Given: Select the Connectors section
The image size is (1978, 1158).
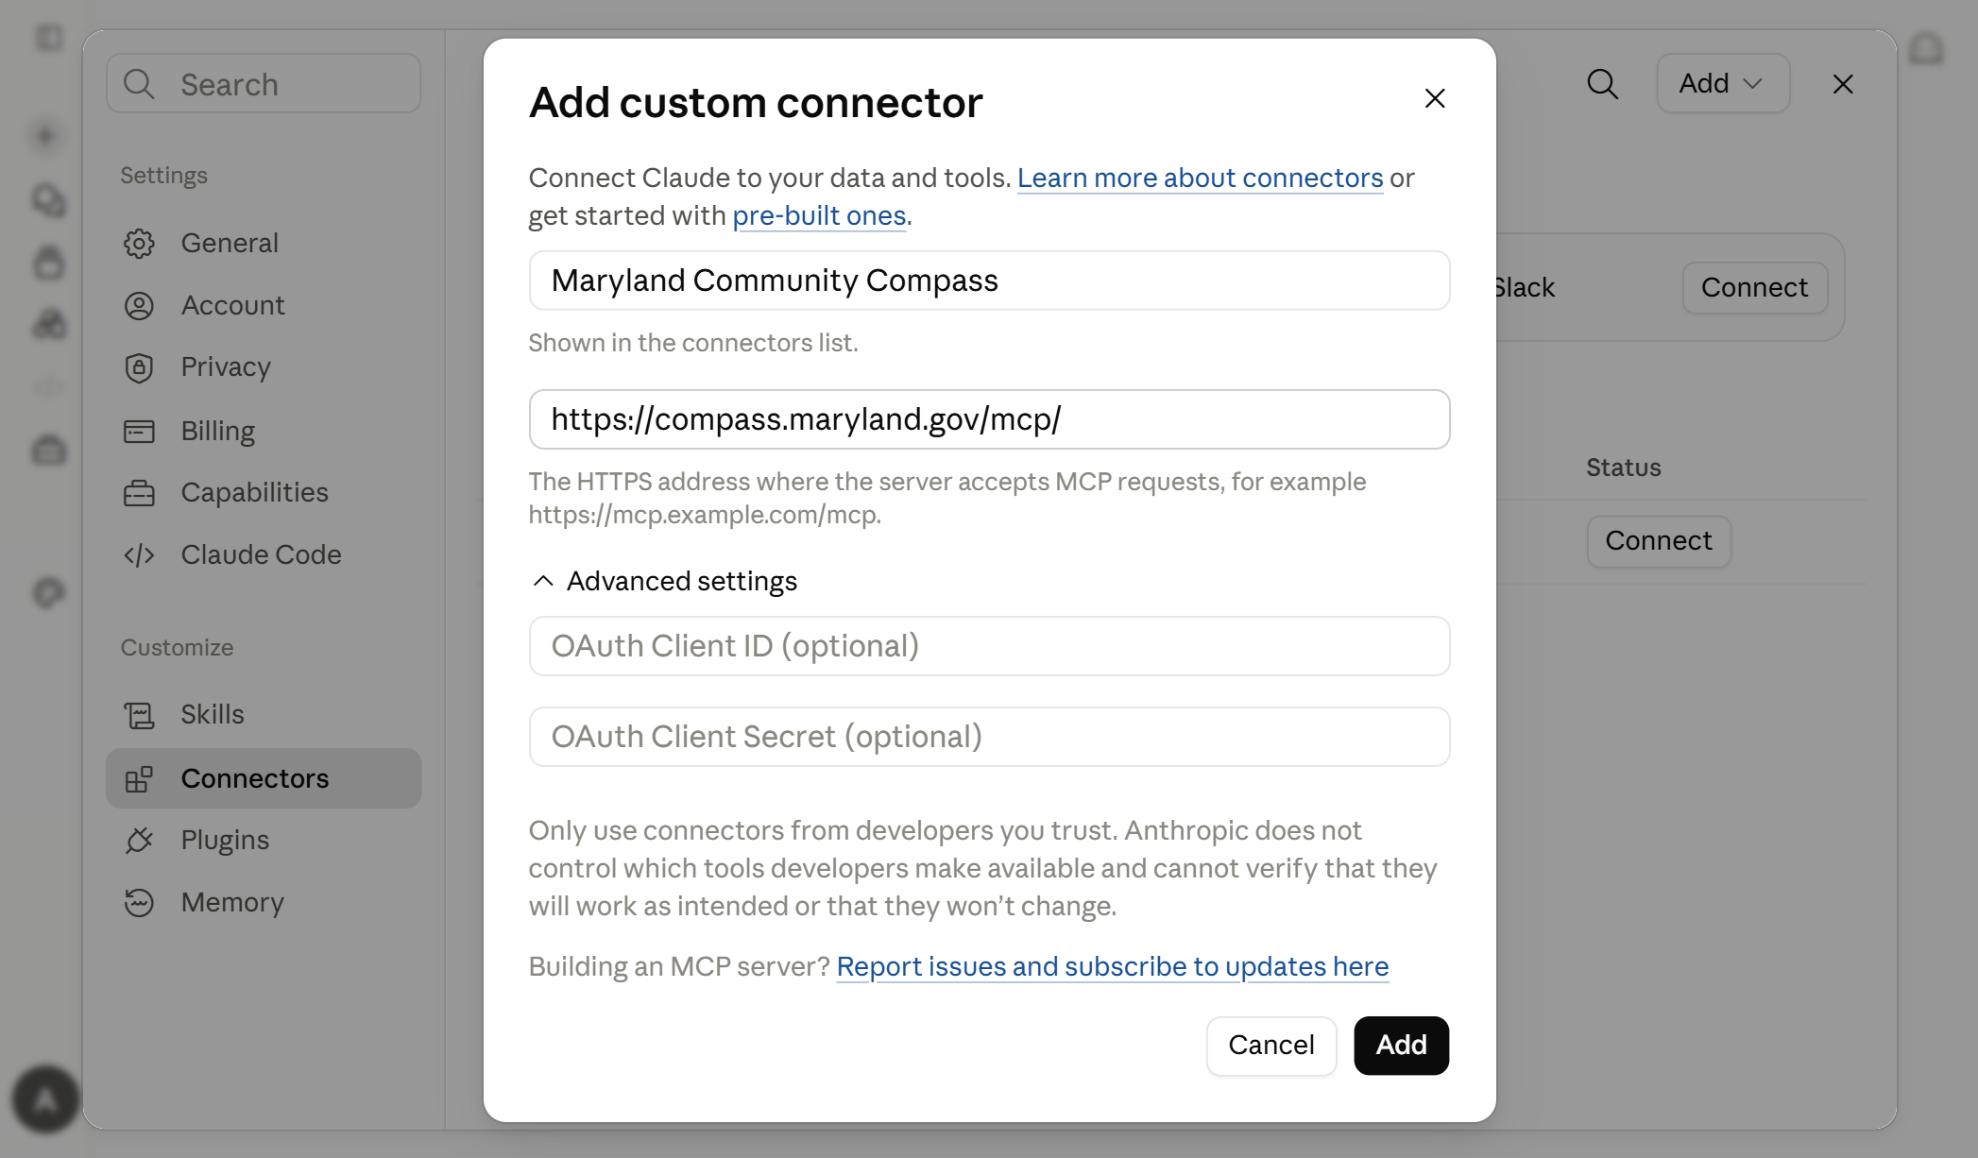Looking at the screenshot, I should click(x=264, y=778).
